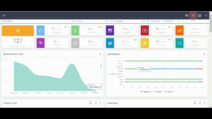Open the hamburger navigation menu

[x=4, y=16]
